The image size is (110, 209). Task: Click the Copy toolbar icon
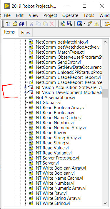point(39,24)
